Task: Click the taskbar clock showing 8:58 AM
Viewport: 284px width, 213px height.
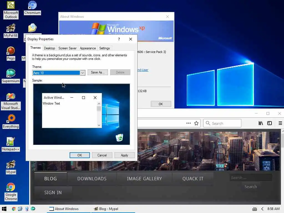Action: click(273, 209)
